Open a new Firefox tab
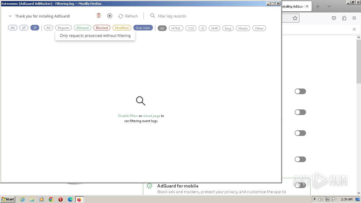The width and height of the screenshot is (361, 203). tap(318, 6)
